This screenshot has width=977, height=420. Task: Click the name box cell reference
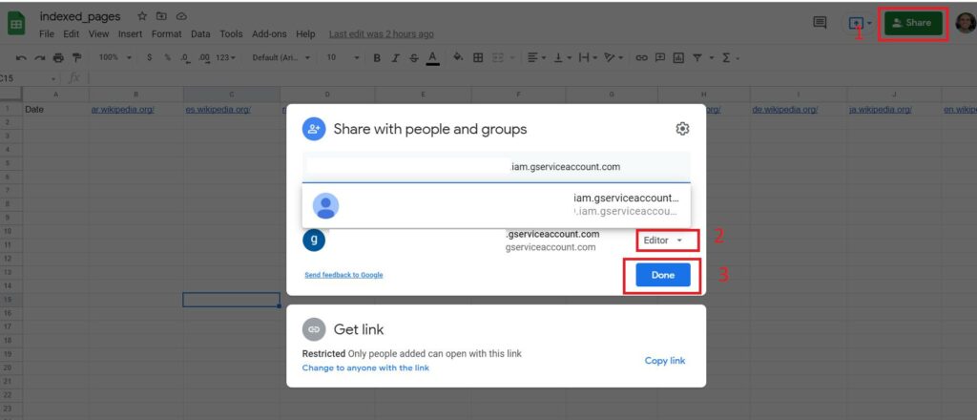(x=28, y=78)
